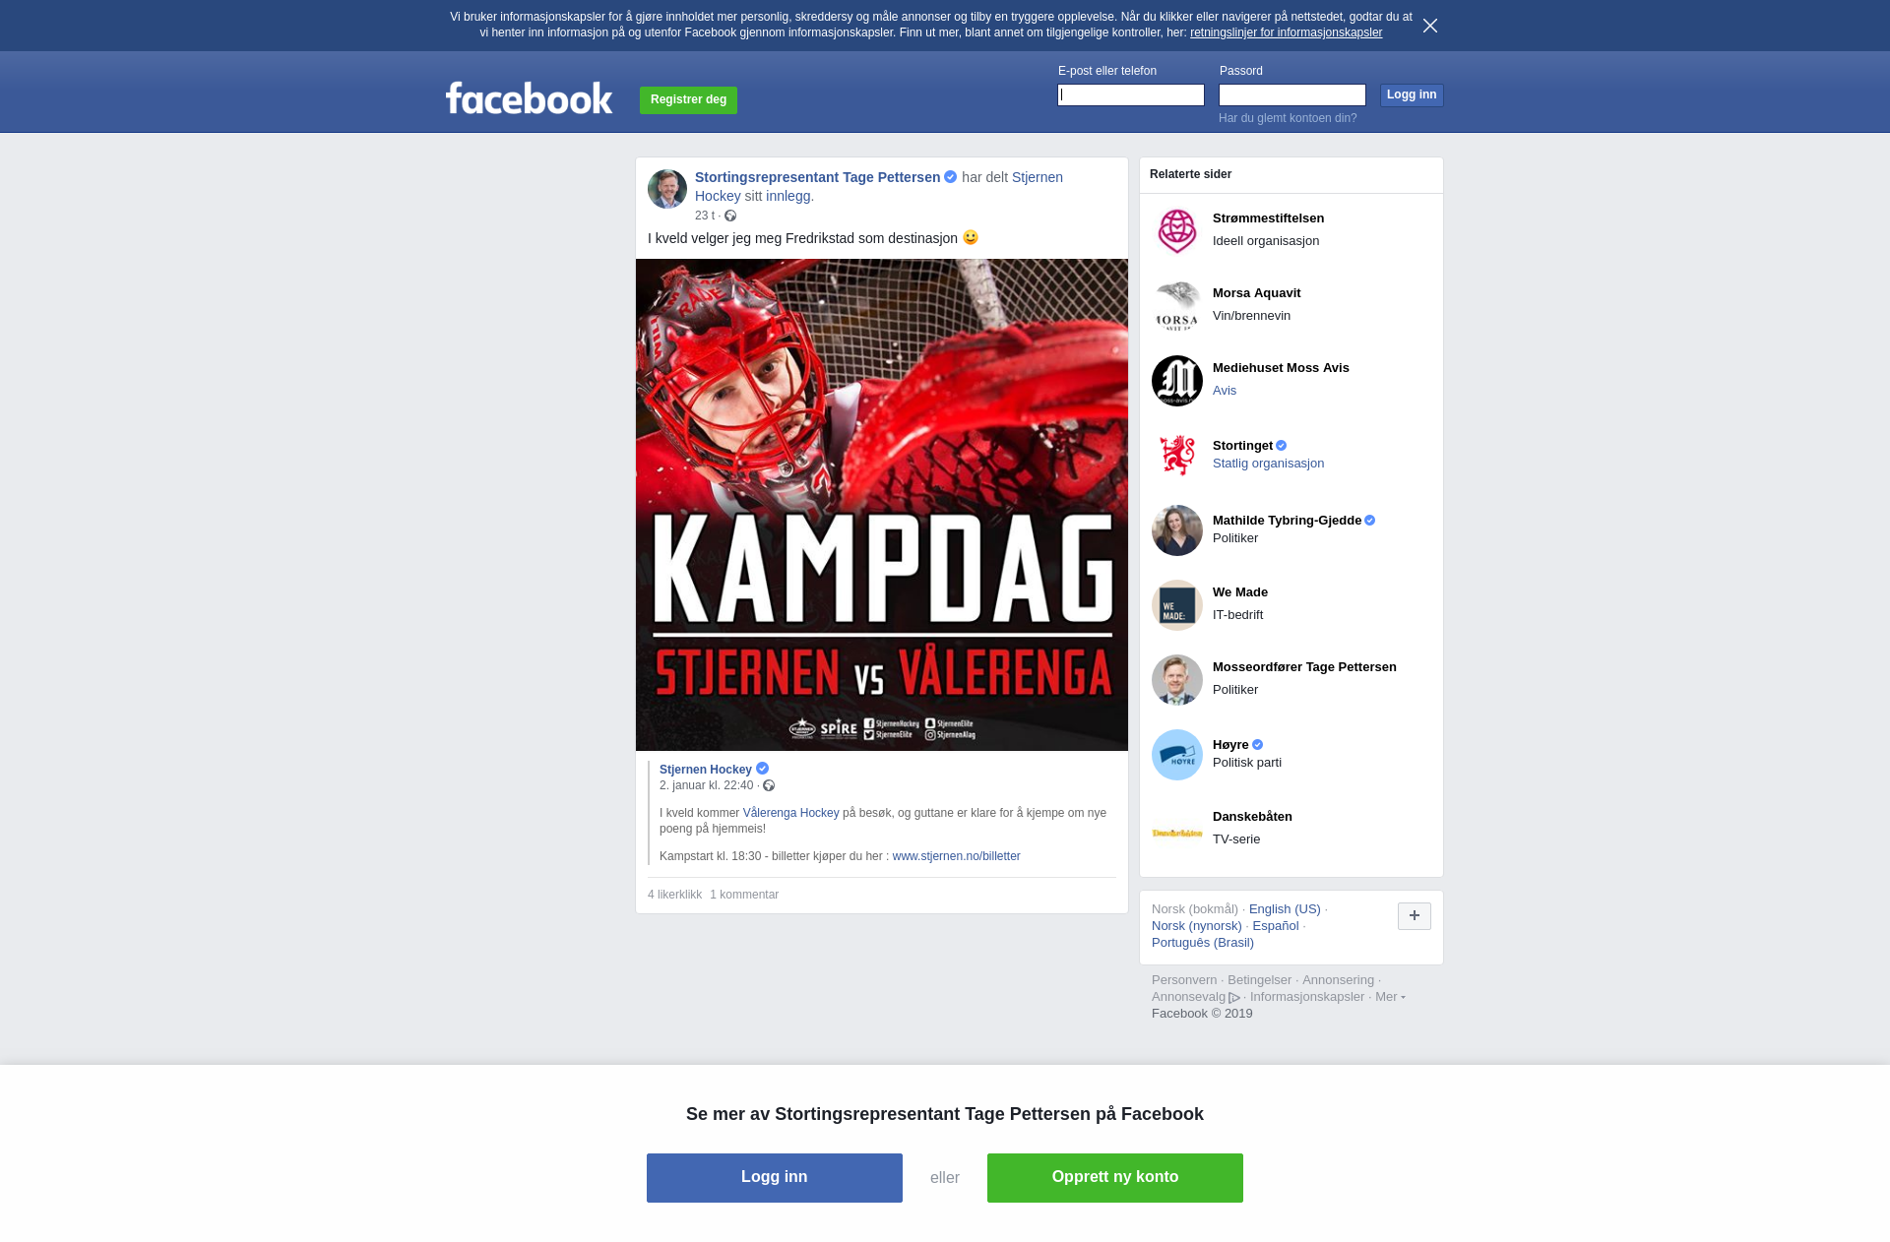Open Mathilde Tybring-Gjedde profile photo

tap(1177, 530)
